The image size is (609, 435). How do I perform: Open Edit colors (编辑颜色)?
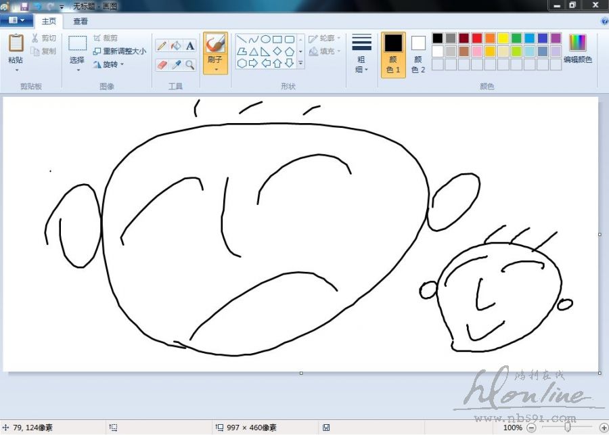[577, 49]
